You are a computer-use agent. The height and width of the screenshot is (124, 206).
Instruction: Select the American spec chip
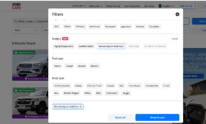[x=95, y=26]
